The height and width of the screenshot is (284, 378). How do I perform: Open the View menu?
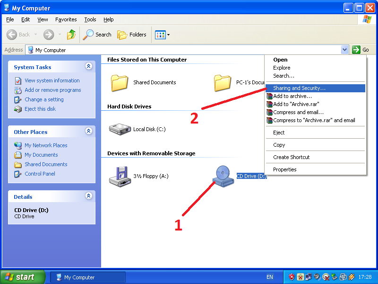click(43, 19)
